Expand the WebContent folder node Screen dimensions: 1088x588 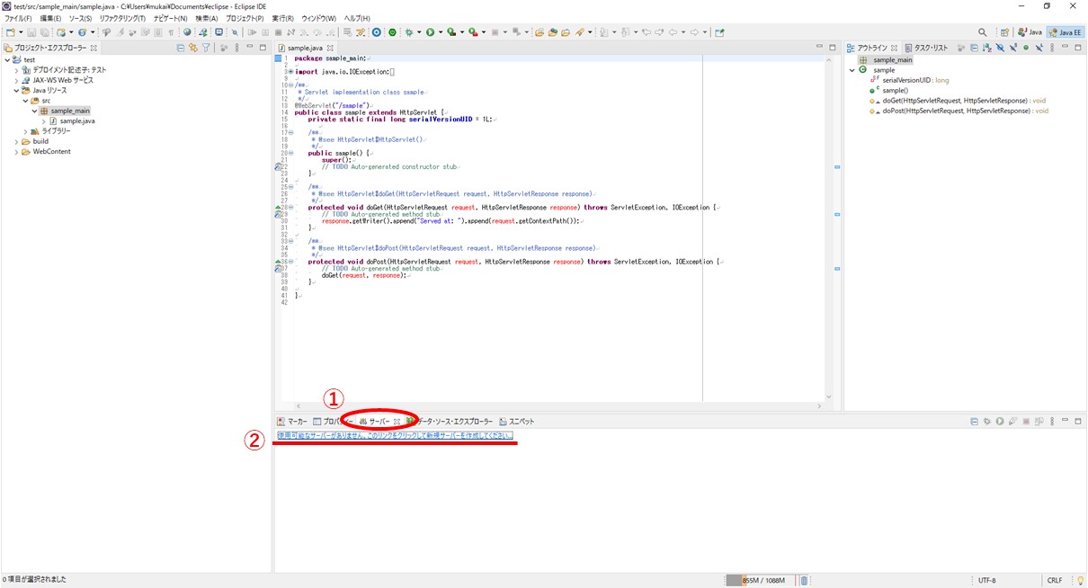17,151
